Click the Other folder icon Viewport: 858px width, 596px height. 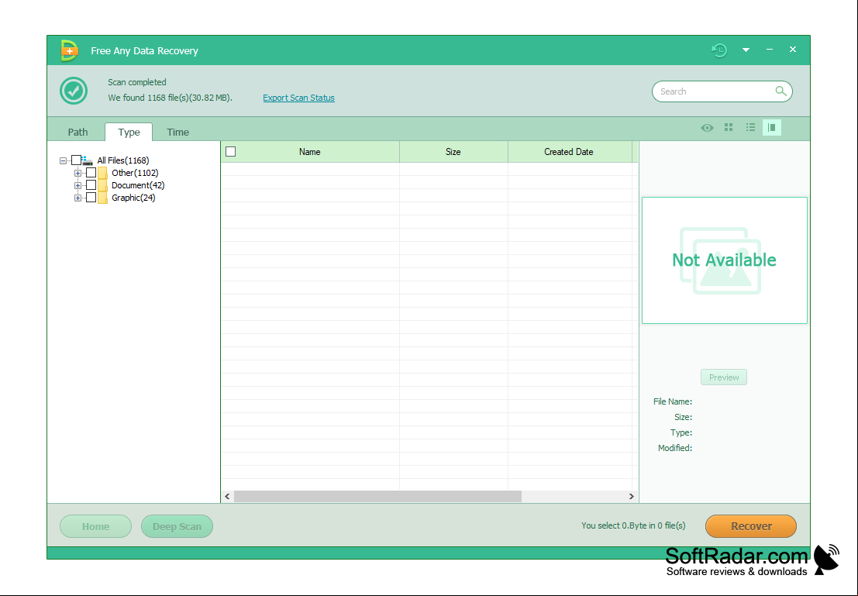click(102, 173)
